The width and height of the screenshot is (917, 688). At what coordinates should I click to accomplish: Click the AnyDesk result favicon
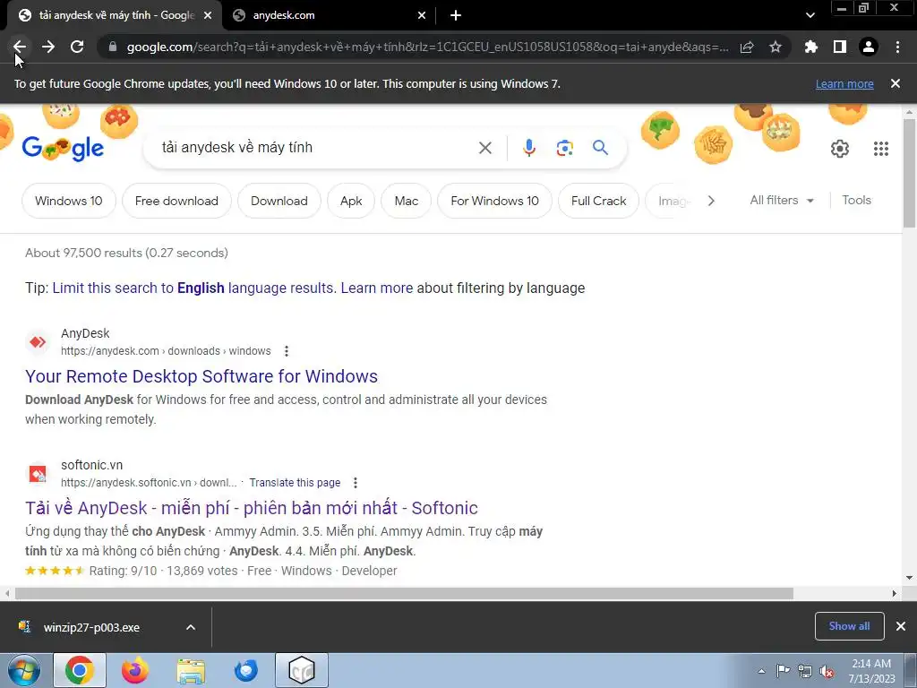[38, 341]
